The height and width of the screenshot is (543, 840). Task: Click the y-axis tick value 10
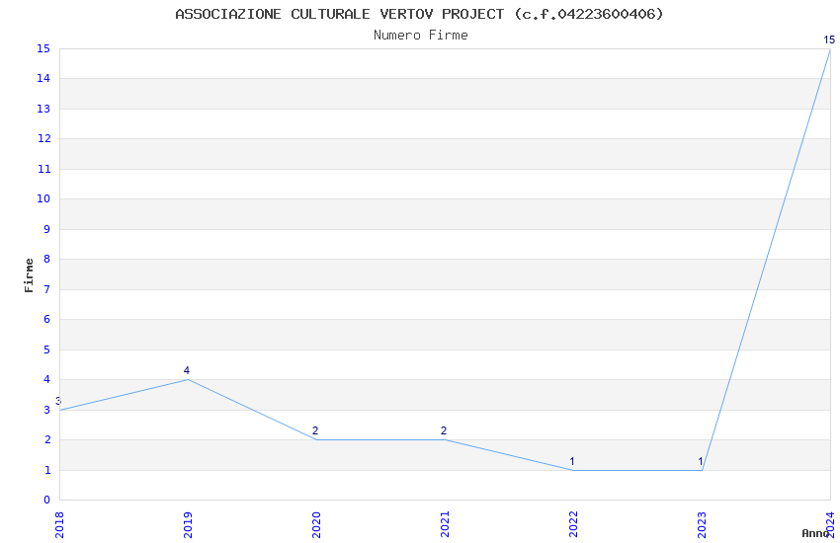click(x=43, y=199)
